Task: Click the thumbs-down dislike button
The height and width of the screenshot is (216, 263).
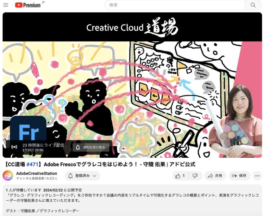Action: pos(195,176)
